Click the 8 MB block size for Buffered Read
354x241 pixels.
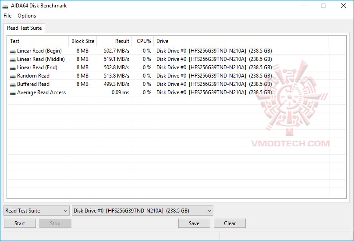pos(82,84)
